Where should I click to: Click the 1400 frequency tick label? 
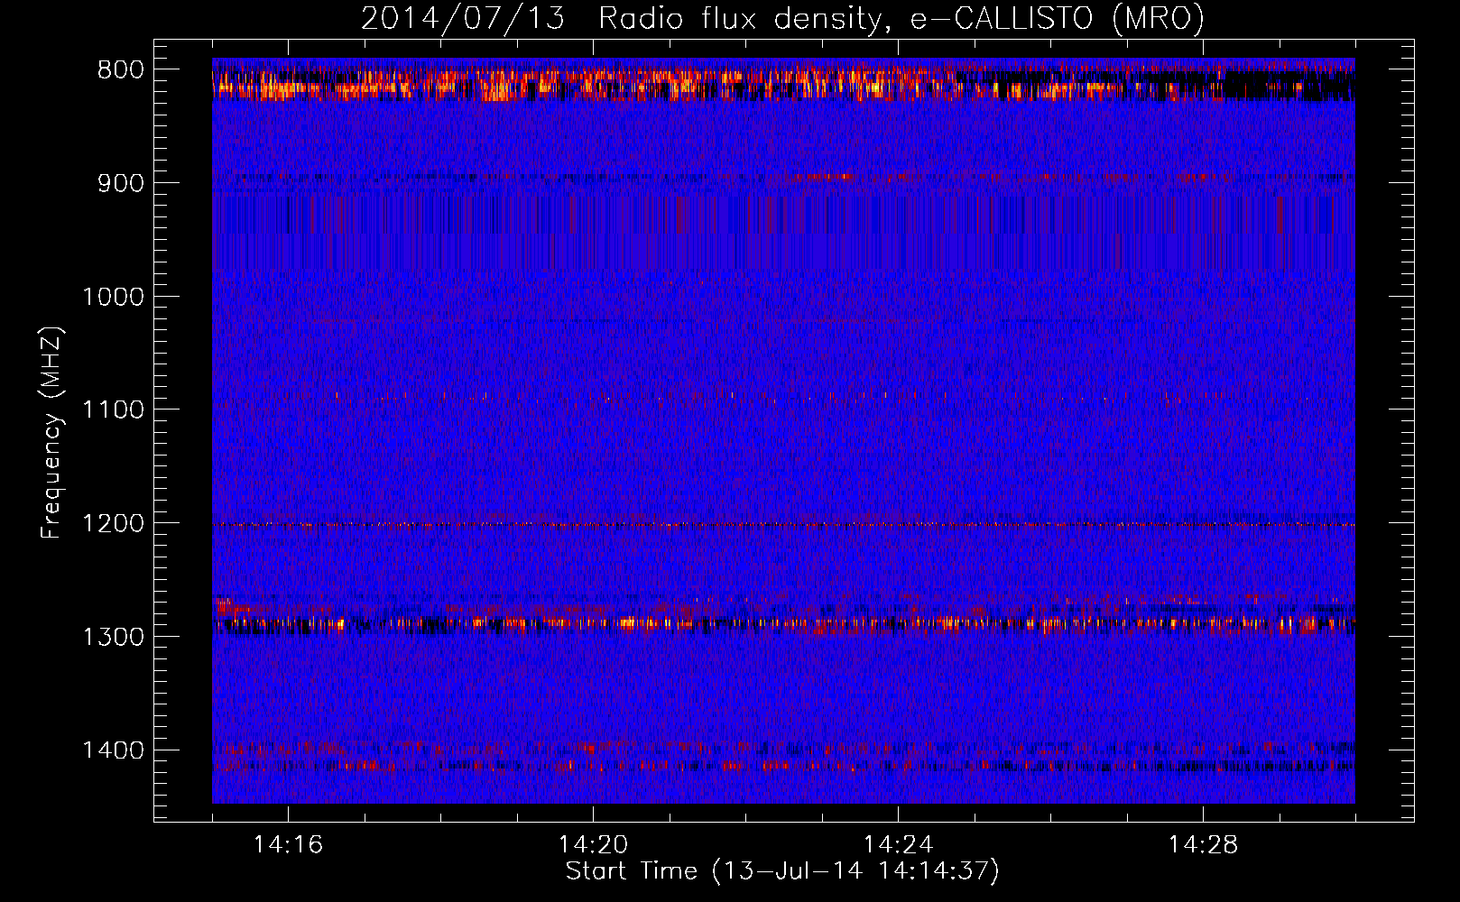[113, 750]
